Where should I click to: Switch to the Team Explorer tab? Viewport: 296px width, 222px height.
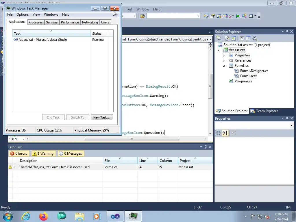pyautogui.click(x=264, y=111)
